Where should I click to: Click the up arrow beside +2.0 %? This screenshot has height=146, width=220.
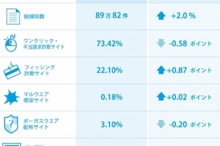[161, 15]
